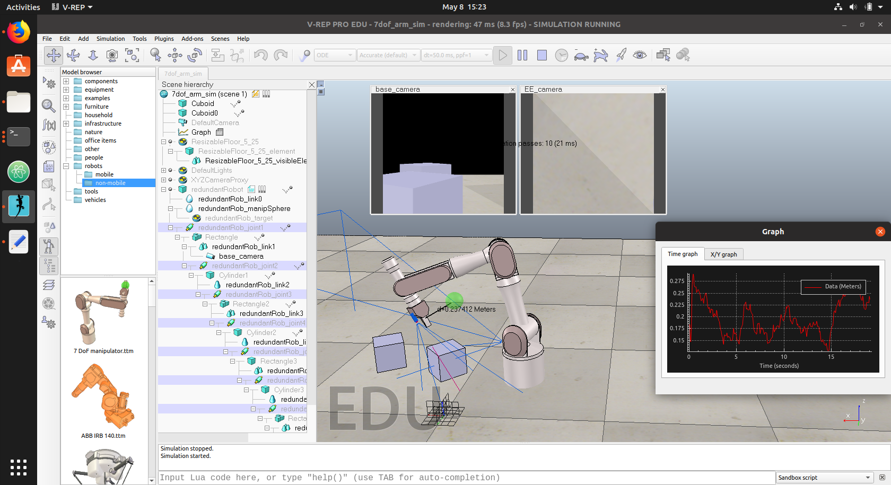
Task: Select the camera pan tool
Action: (53, 55)
